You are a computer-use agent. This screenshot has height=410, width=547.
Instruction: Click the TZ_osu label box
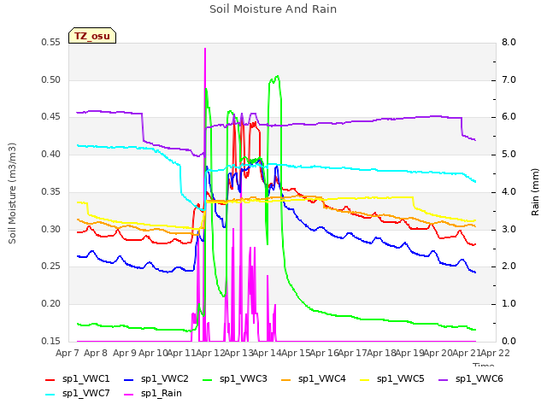pyautogui.click(x=92, y=36)
